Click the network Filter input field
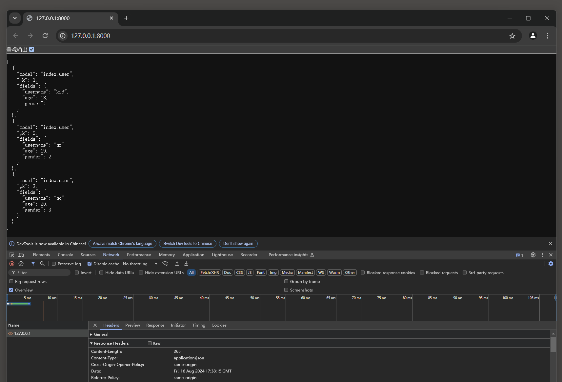This screenshot has width=562, height=382. click(x=39, y=272)
